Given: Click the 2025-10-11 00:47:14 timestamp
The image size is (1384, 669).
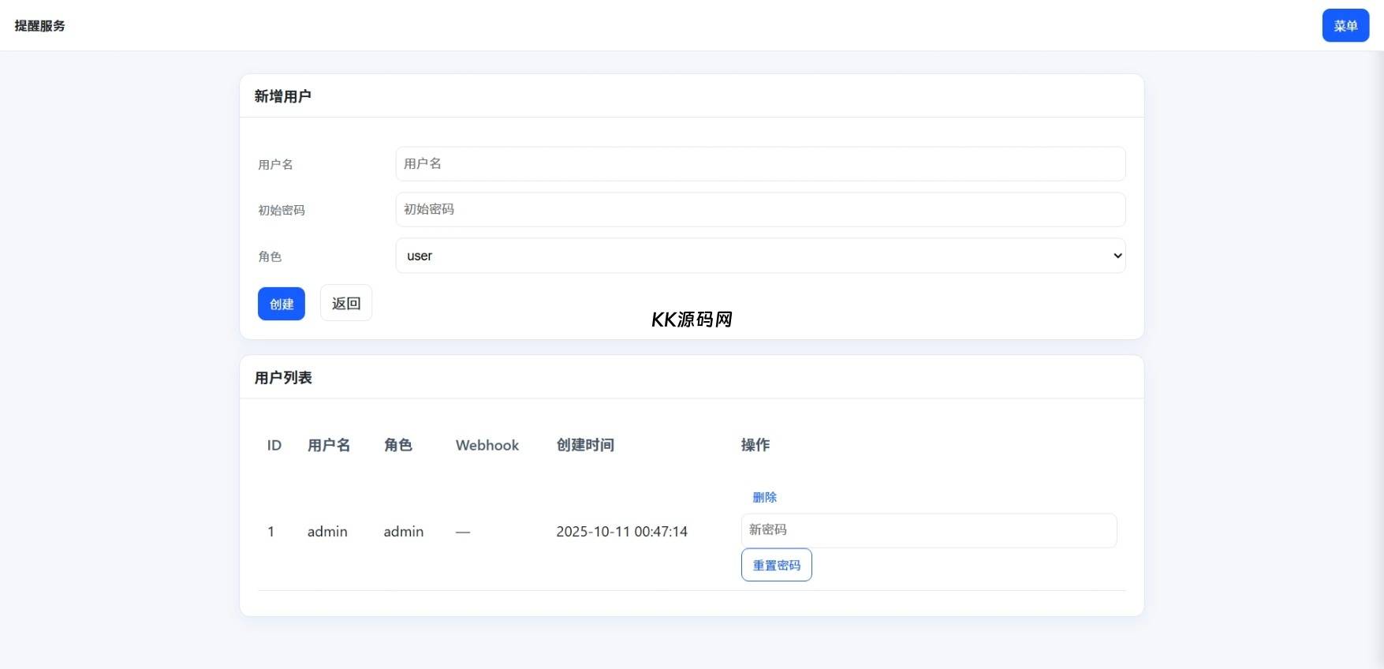Looking at the screenshot, I should click(621, 532).
